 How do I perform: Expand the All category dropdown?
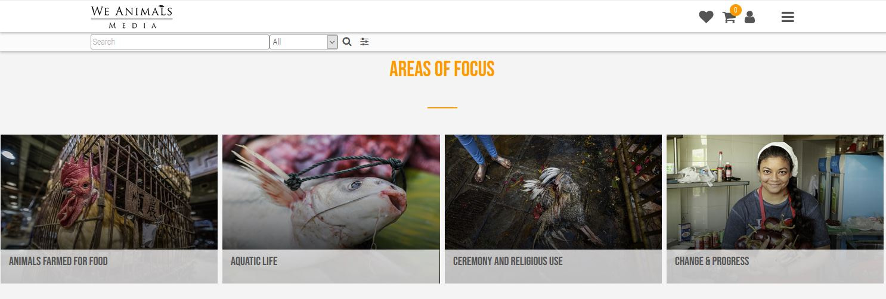[303, 42]
